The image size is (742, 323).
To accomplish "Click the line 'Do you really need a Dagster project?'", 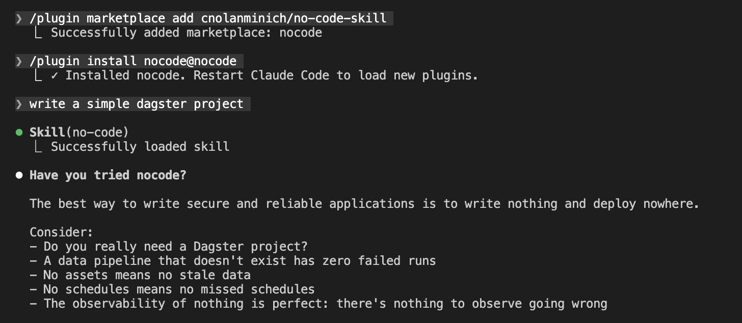I will tap(175, 247).
